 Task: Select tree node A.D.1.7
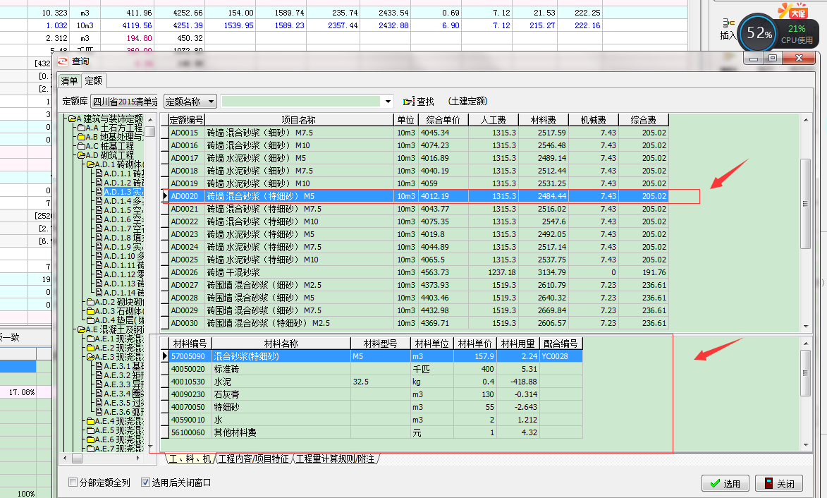point(123,229)
